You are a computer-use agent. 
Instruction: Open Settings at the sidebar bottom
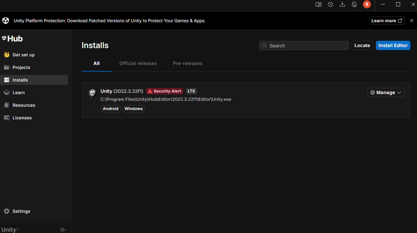(x=34, y=211)
